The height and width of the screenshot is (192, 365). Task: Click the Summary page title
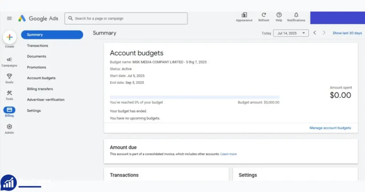tap(104, 33)
